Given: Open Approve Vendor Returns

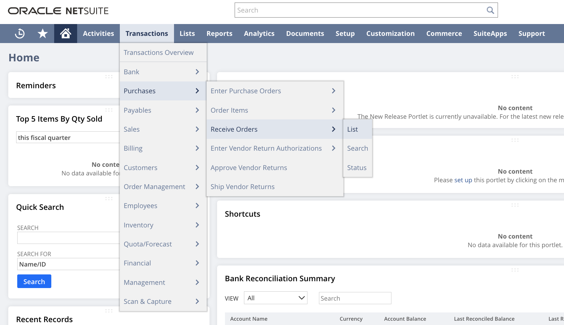Looking at the screenshot, I should click(x=249, y=168).
